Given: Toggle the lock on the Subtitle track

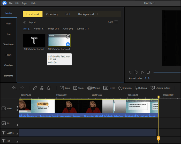Looking at the screenshot, I should coord(18,134).
